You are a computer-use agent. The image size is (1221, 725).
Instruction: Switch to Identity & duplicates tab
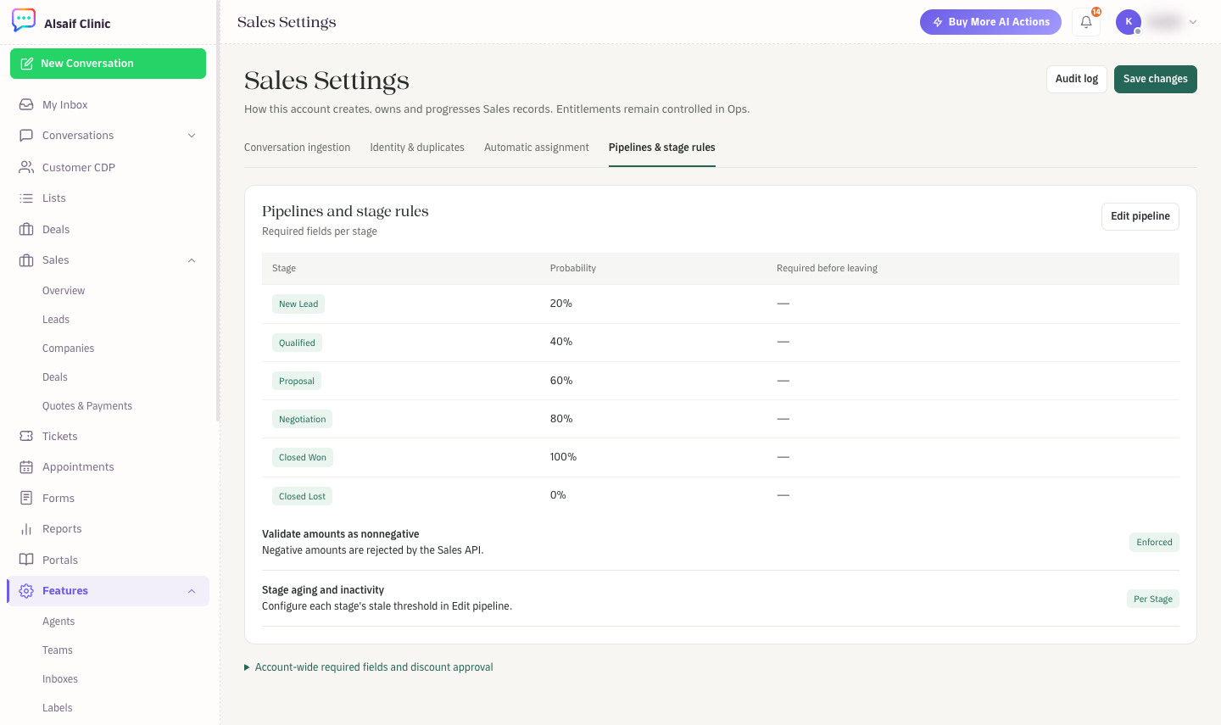417,148
